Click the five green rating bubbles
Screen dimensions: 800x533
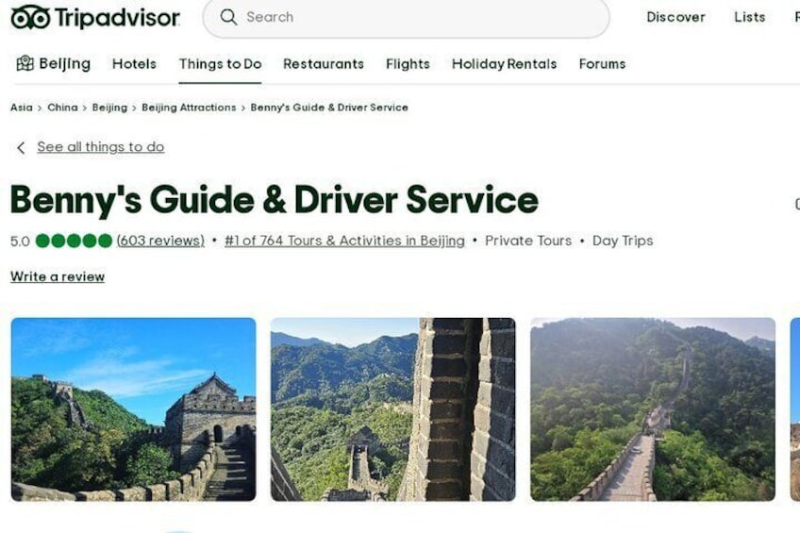click(74, 241)
